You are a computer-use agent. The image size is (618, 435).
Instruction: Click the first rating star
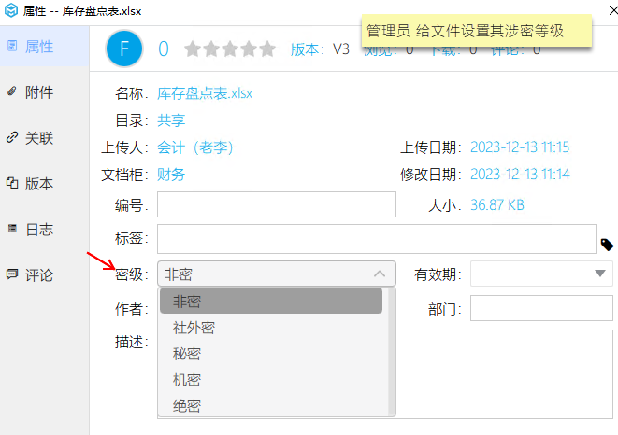click(x=193, y=49)
